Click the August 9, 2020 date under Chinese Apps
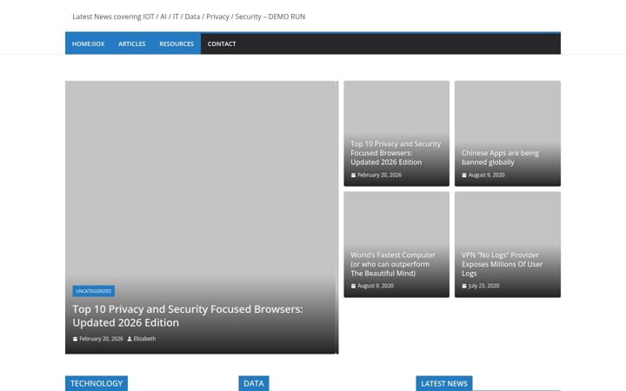 pos(486,175)
